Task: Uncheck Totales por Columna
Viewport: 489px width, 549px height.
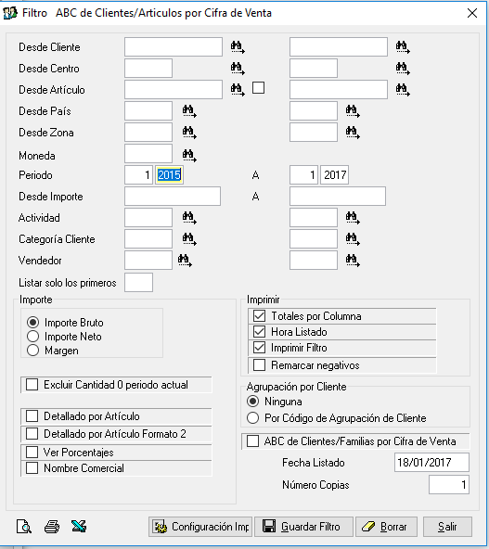Action: tap(259, 316)
